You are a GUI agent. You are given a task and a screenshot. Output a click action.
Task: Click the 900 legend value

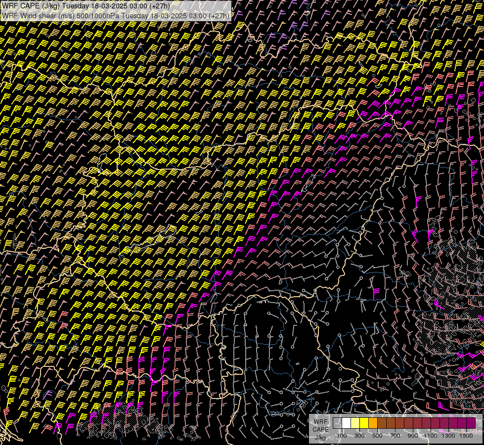[413, 436]
